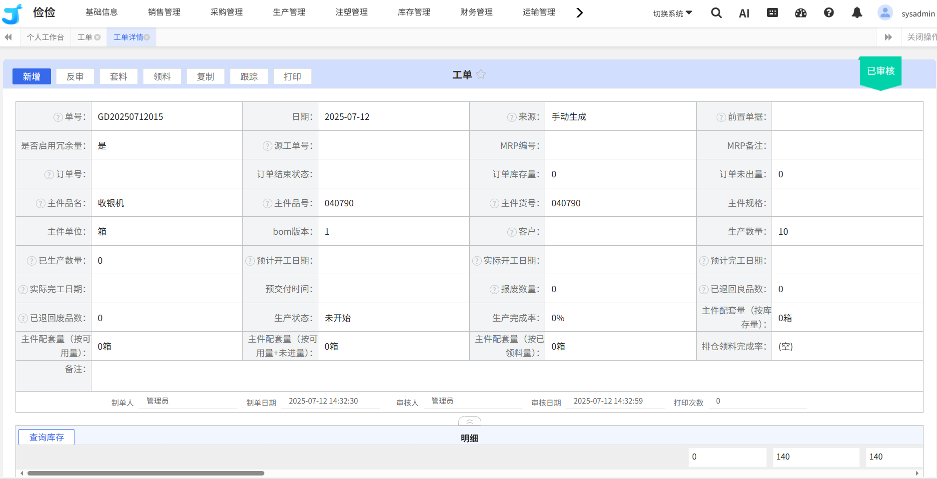Click the help icon beside 单号
The width and height of the screenshot is (937, 479).
58,117
